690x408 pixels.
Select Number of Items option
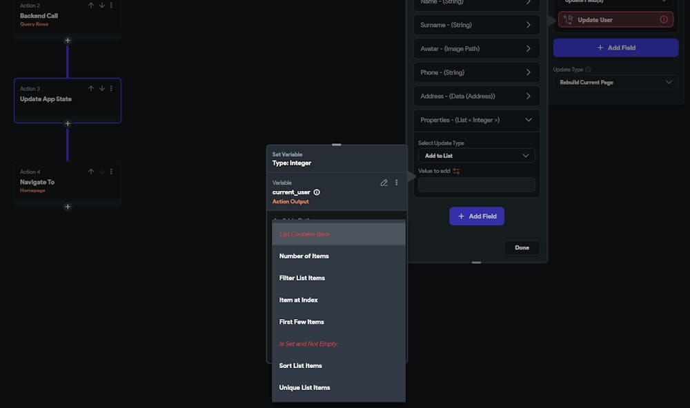click(304, 256)
